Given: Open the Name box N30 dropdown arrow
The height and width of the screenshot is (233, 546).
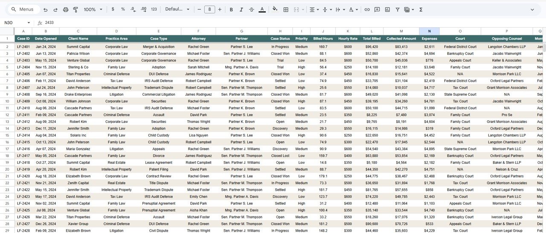Looking at the screenshot, I should click(29, 23).
